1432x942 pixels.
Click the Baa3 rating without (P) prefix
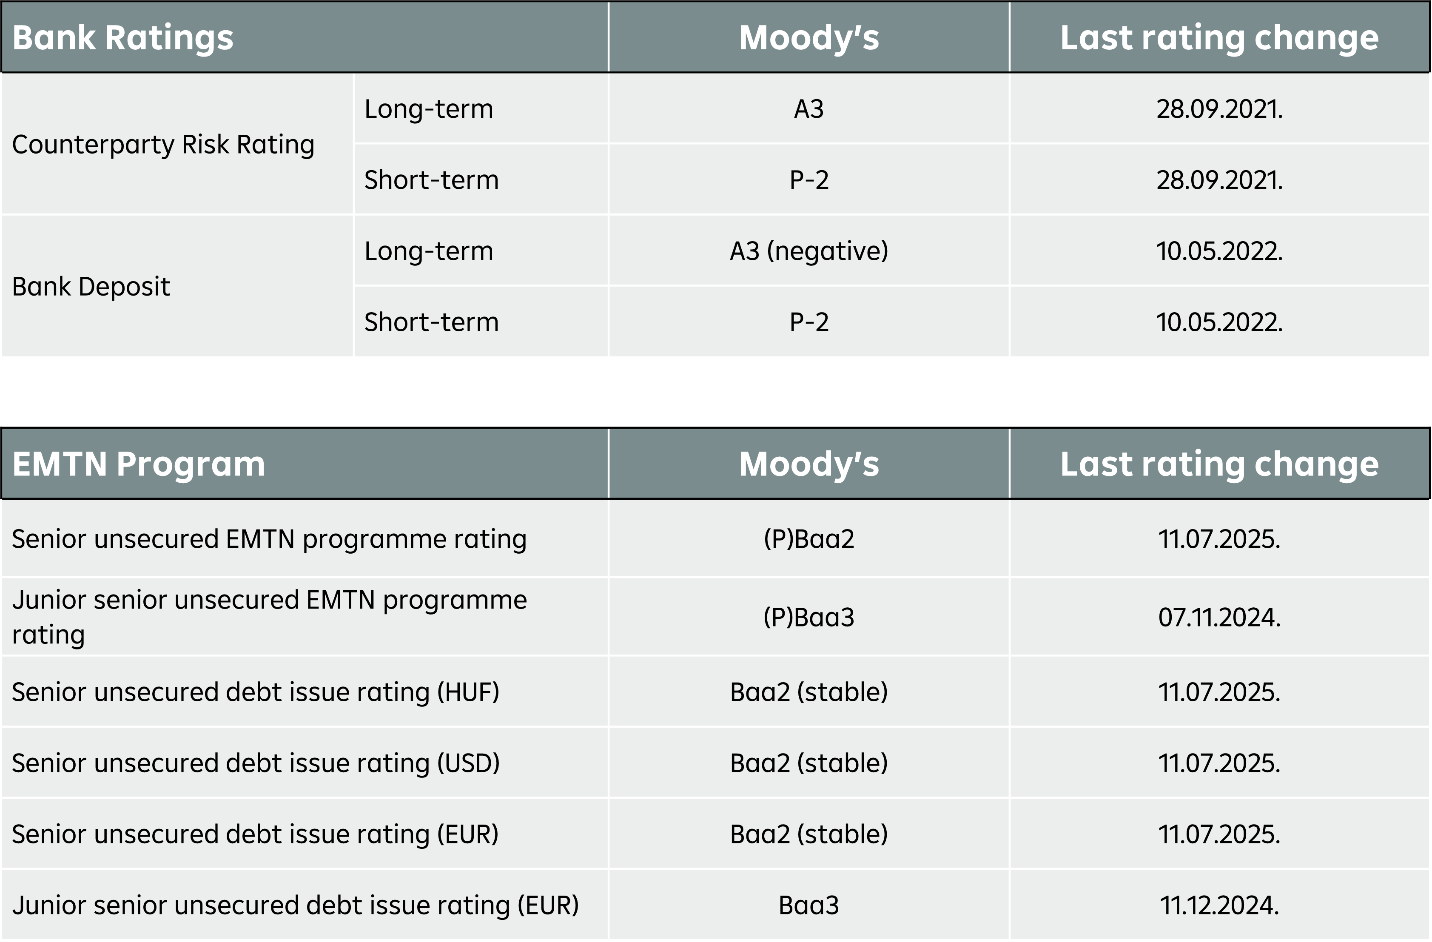tap(809, 905)
